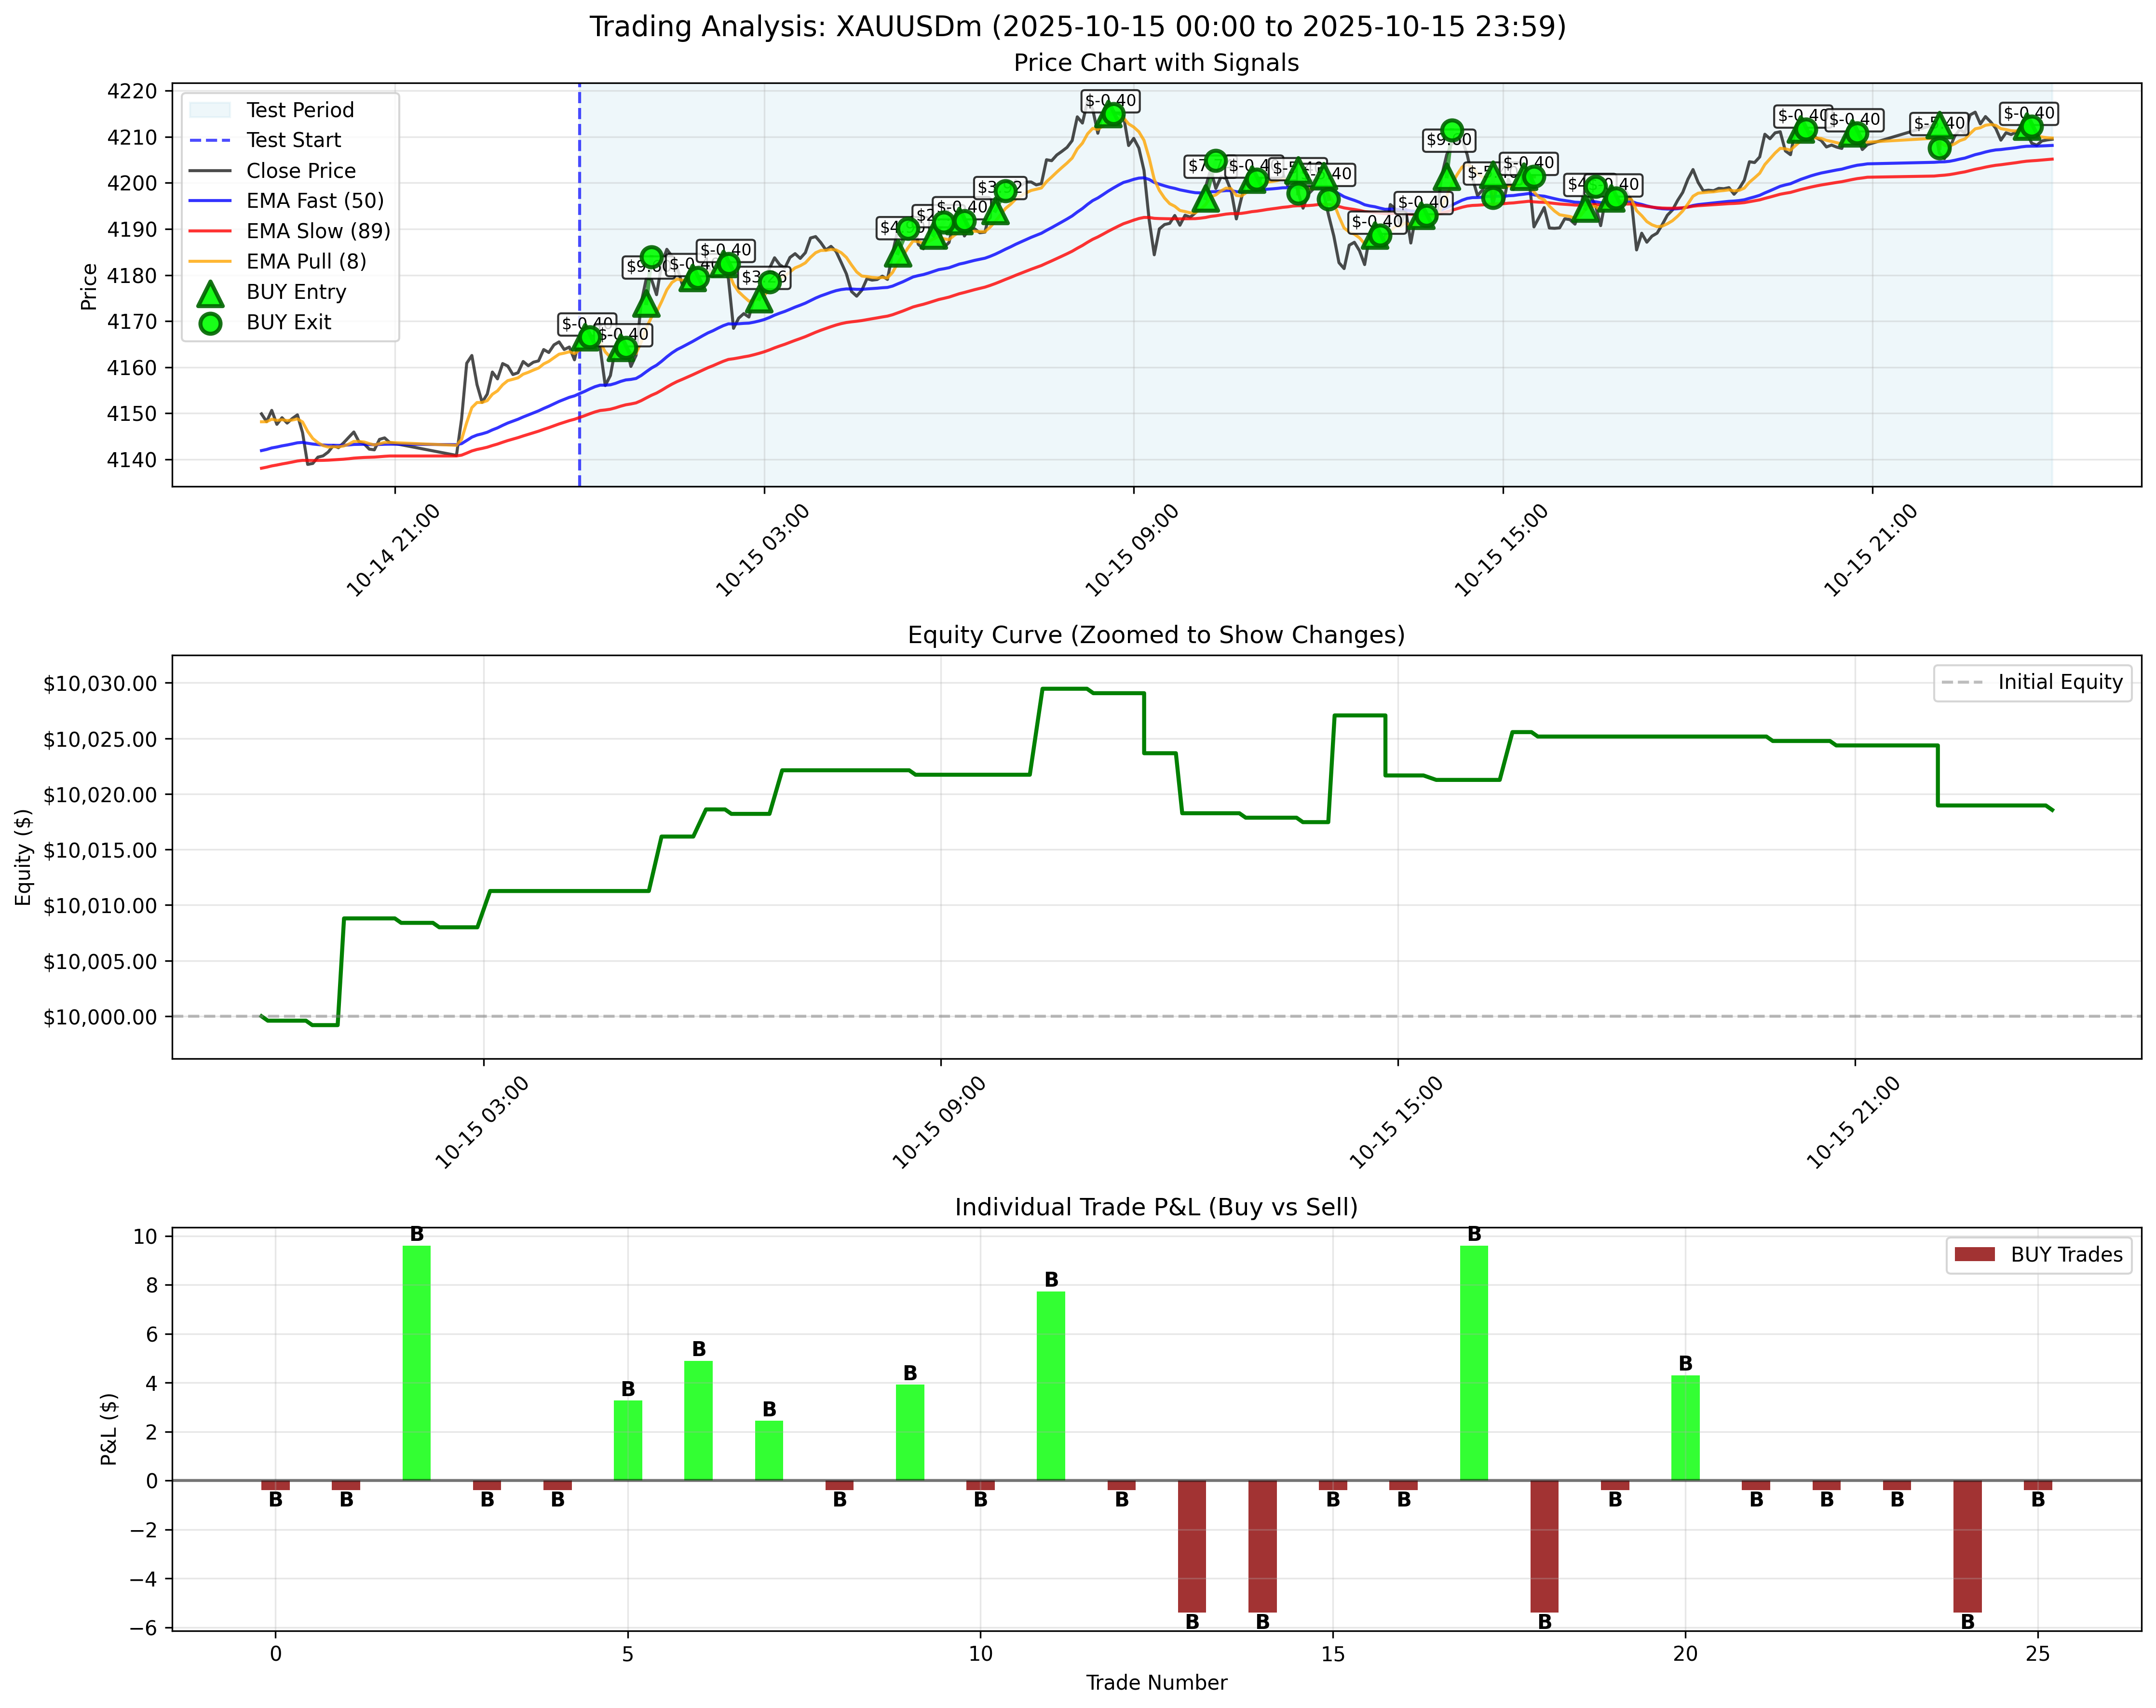Select the Price Chart with Signals title
The image size is (2156, 1708).
[1155, 63]
